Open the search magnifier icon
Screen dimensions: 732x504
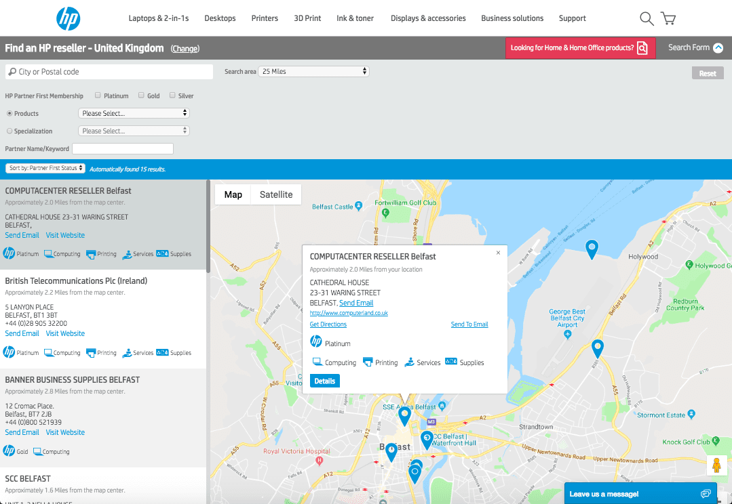[x=646, y=19]
